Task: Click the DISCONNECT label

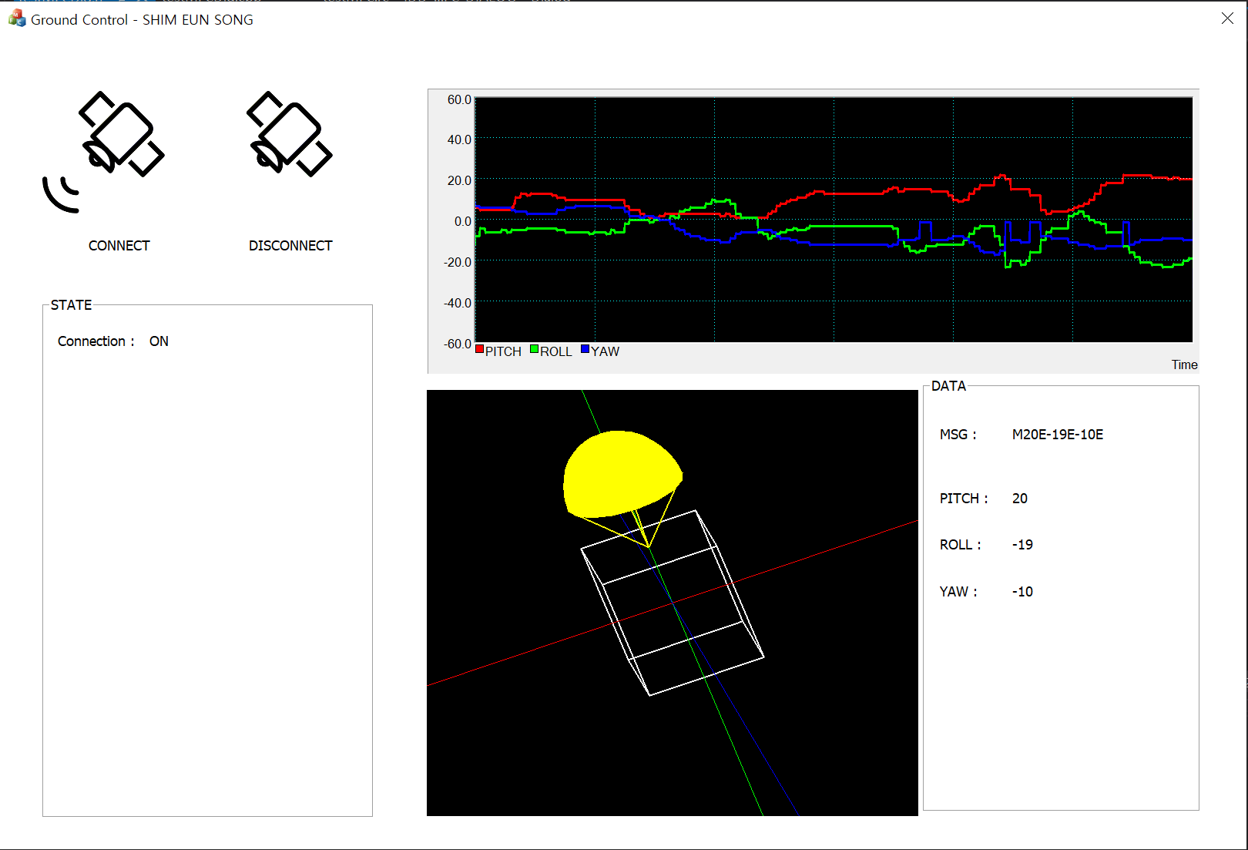Action: point(290,246)
